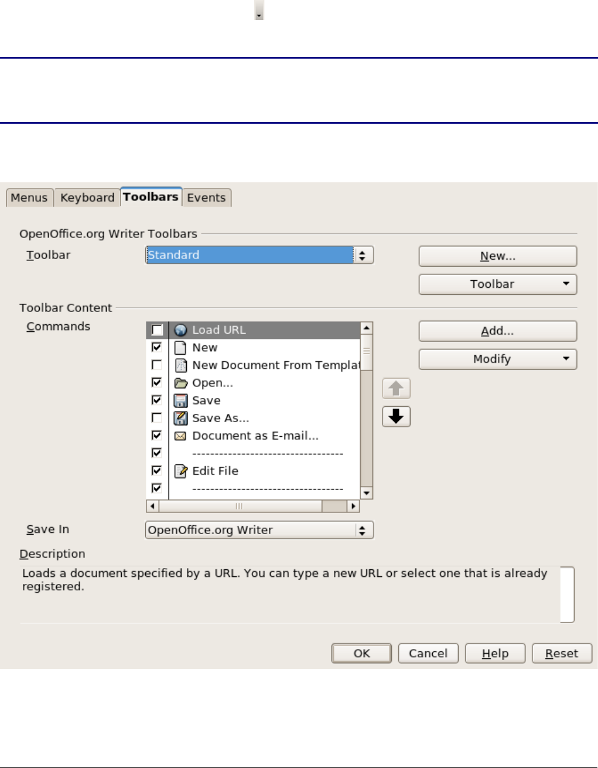The height and width of the screenshot is (768, 598).
Task: Click the horizontal scrollbar left arrow
Action: (x=153, y=506)
